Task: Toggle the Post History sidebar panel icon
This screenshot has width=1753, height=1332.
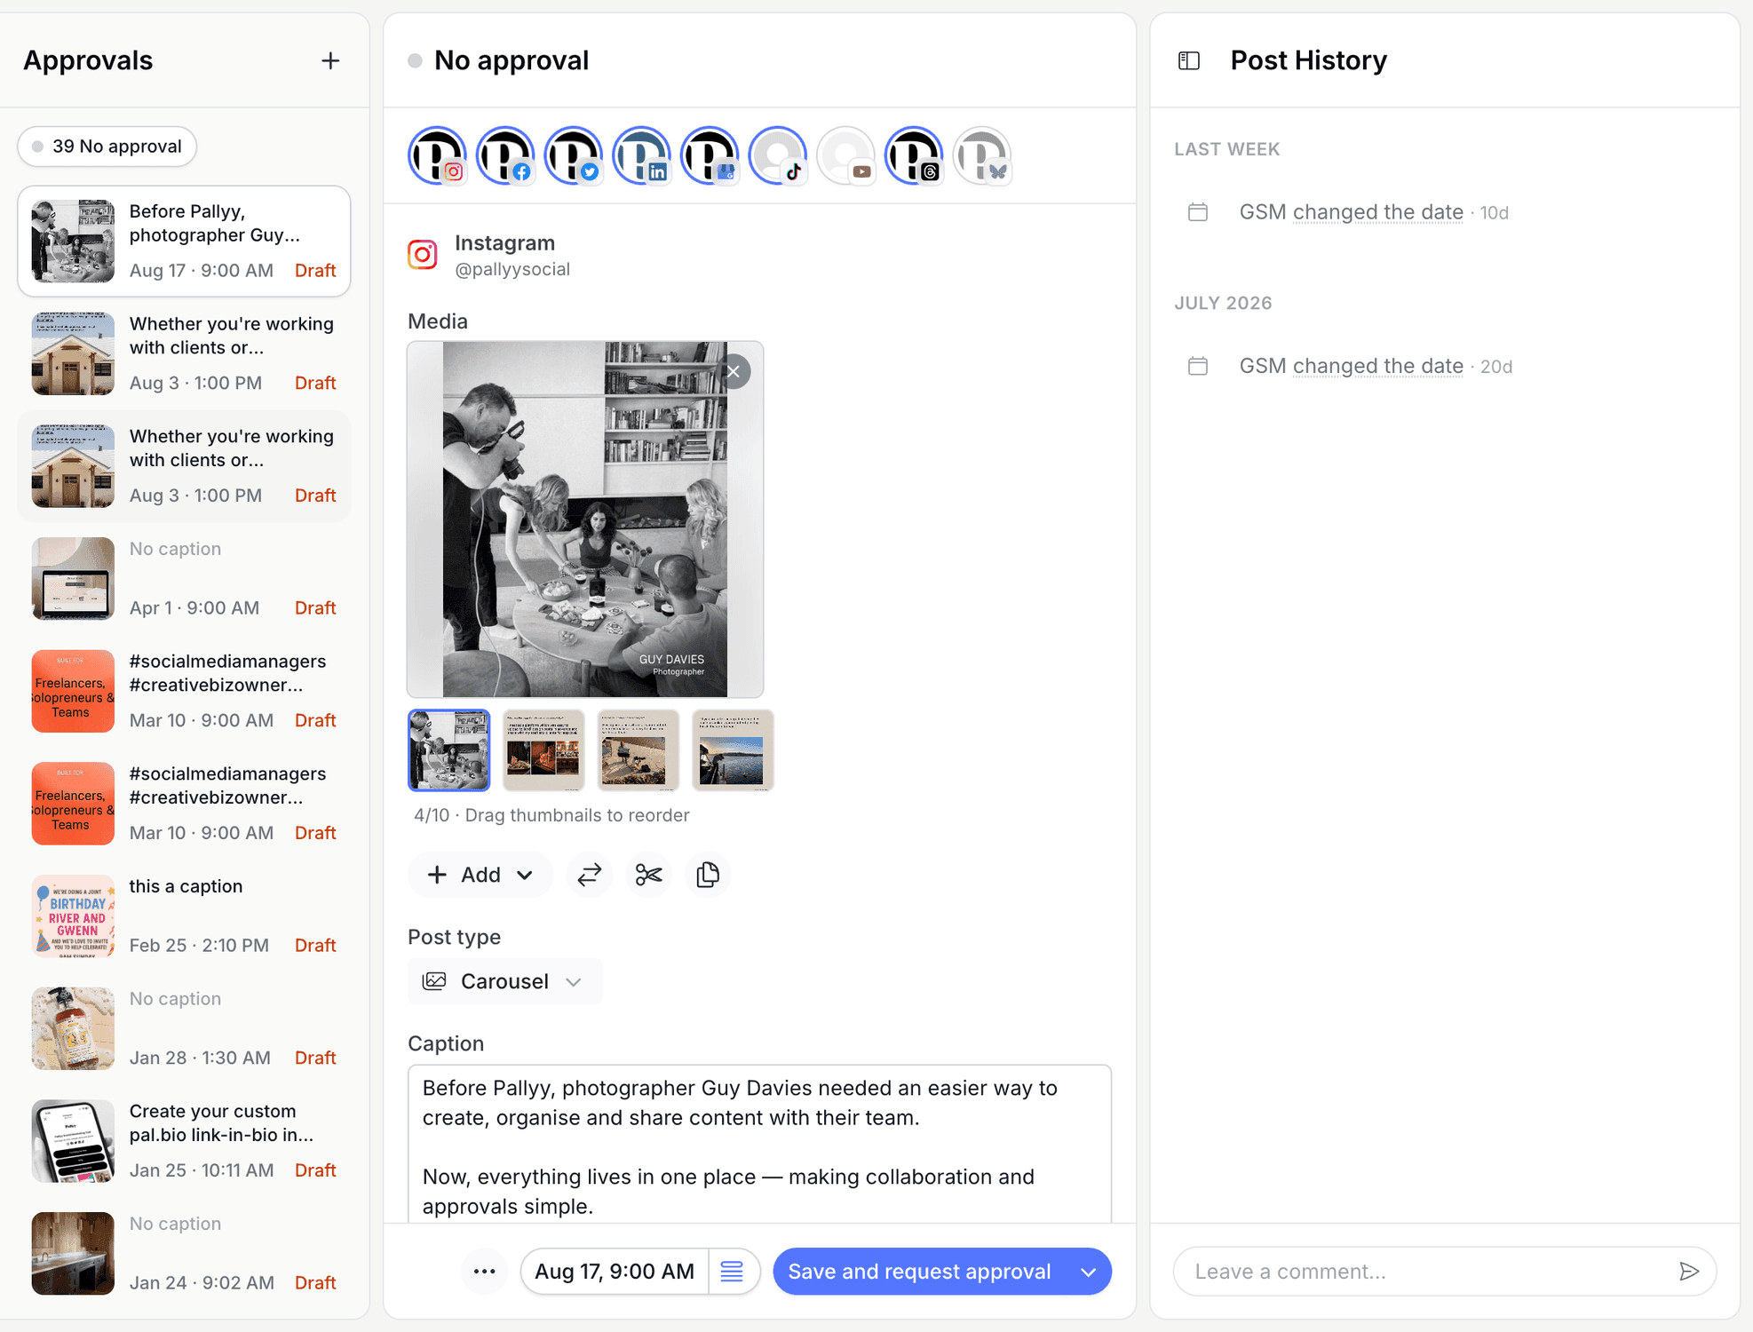Action: pos(1189,60)
